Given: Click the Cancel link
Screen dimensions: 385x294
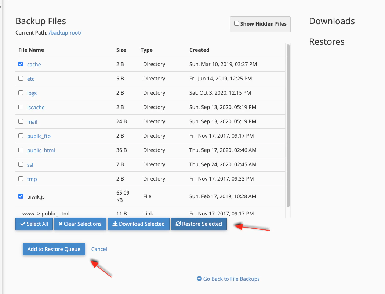Looking at the screenshot, I should click(x=99, y=249).
